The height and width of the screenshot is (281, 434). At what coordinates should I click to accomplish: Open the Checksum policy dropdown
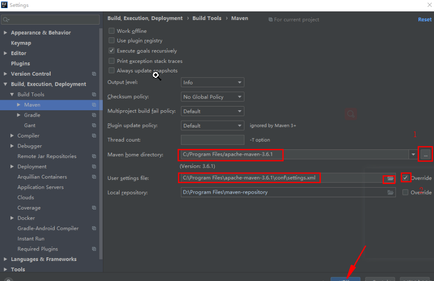212,97
